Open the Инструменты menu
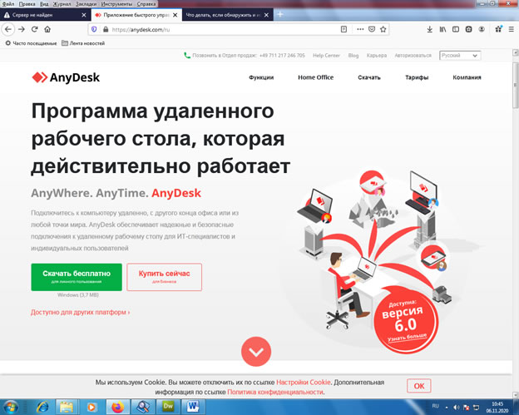Image resolution: width=519 pixels, height=415 pixels. (116, 4)
